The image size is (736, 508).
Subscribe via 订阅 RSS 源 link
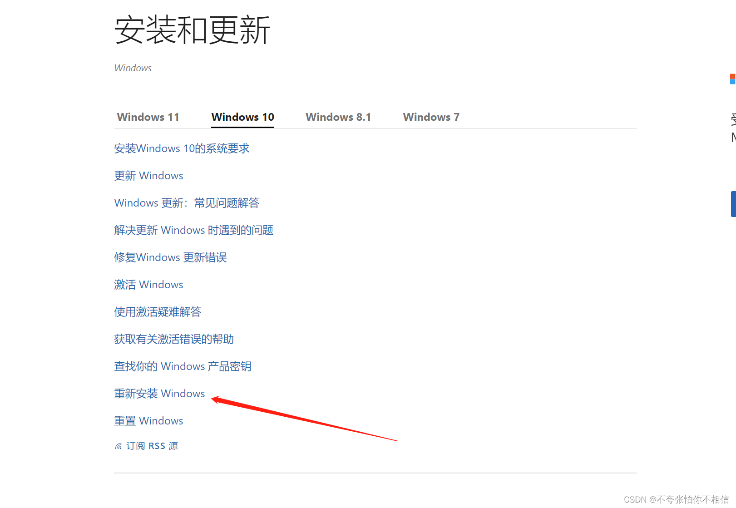(152, 446)
